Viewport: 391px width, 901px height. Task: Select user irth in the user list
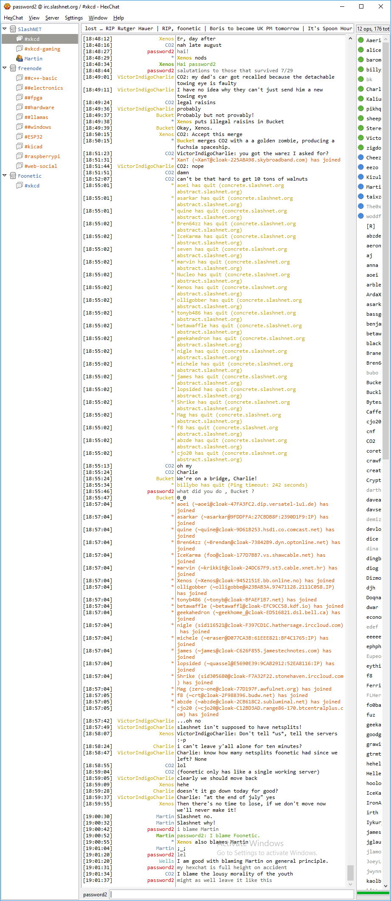coord(372,812)
